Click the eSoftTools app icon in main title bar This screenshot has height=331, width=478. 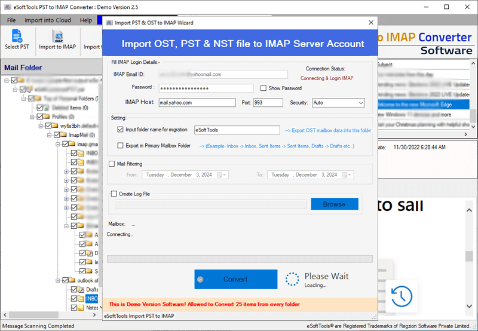tap(7, 7)
